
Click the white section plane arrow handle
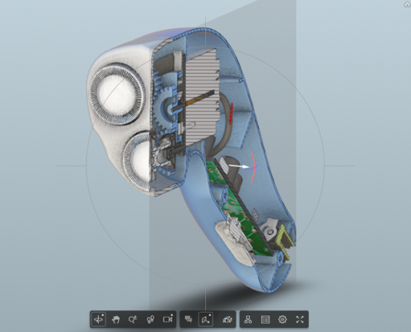[x=238, y=166]
